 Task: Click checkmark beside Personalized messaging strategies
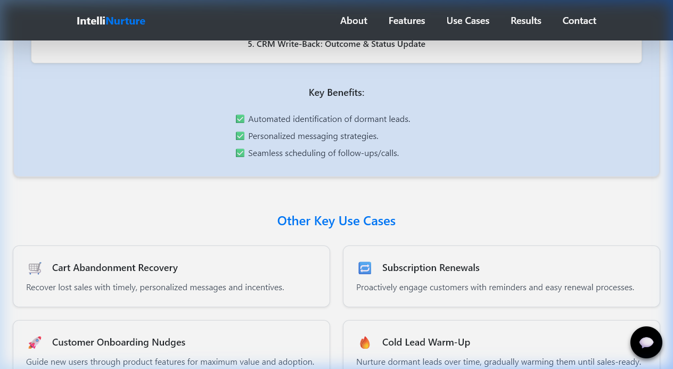(240, 136)
